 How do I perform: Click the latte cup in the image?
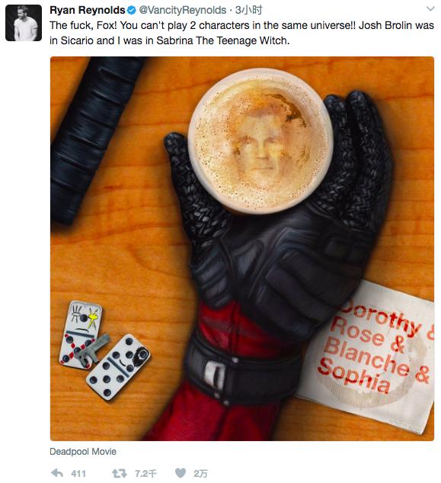(260, 140)
